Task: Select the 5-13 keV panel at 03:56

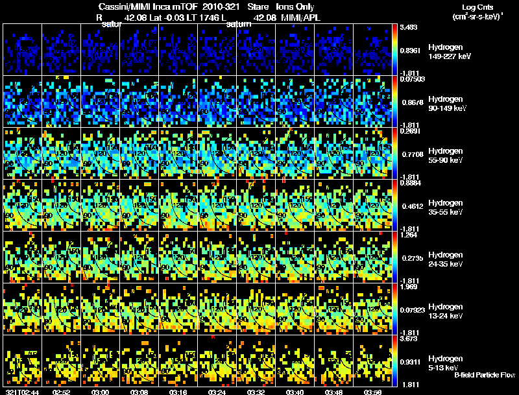Action: click(372, 361)
